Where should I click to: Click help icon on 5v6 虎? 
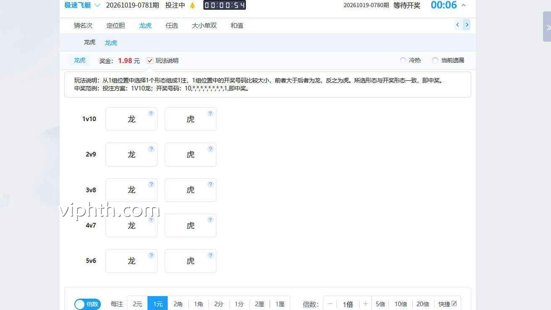point(210,255)
